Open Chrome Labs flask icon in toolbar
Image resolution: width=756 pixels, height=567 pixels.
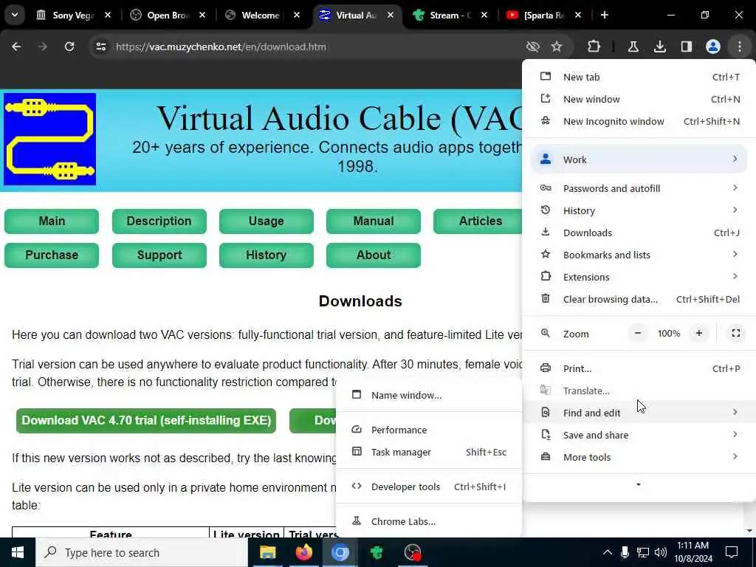pos(633,47)
